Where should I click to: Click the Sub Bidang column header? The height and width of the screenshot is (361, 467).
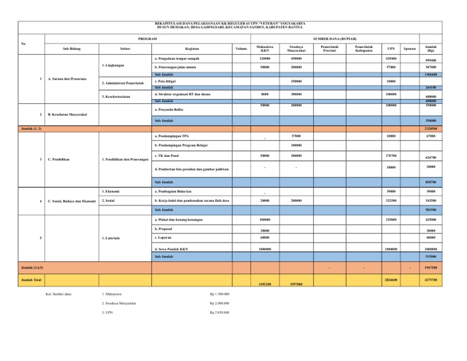pos(72,49)
